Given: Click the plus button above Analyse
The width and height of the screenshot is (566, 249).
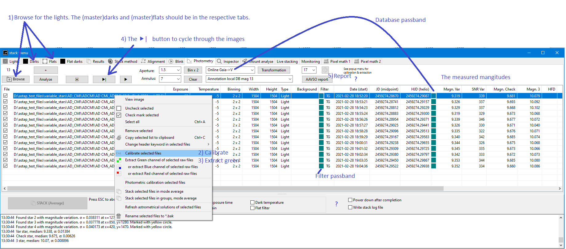Looking at the screenshot, I should [x=46, y=70].
